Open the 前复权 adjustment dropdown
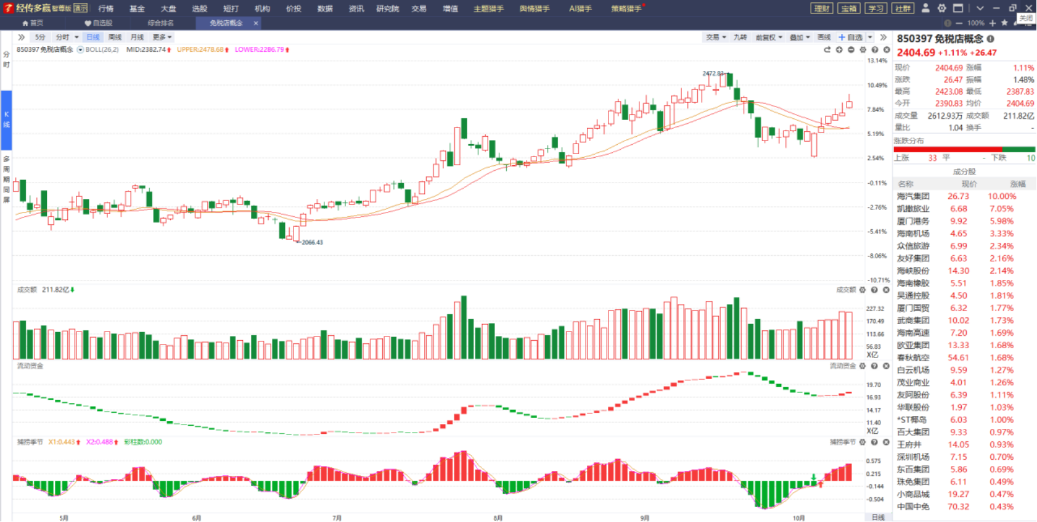Image resolution: width=1037 pixels, height=522 pixels. (769, 37)
